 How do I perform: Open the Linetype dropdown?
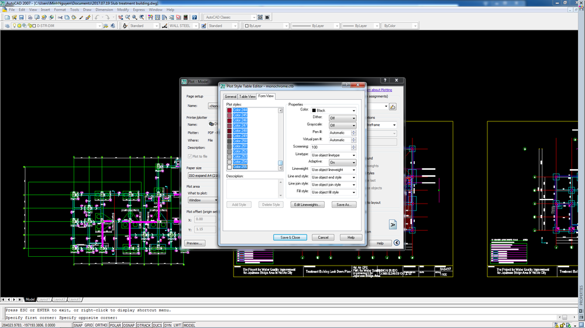[333, 155]
